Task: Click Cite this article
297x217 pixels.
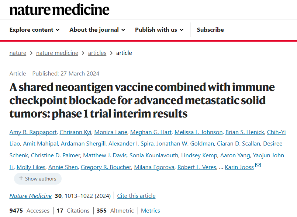Action: [136, 196]
